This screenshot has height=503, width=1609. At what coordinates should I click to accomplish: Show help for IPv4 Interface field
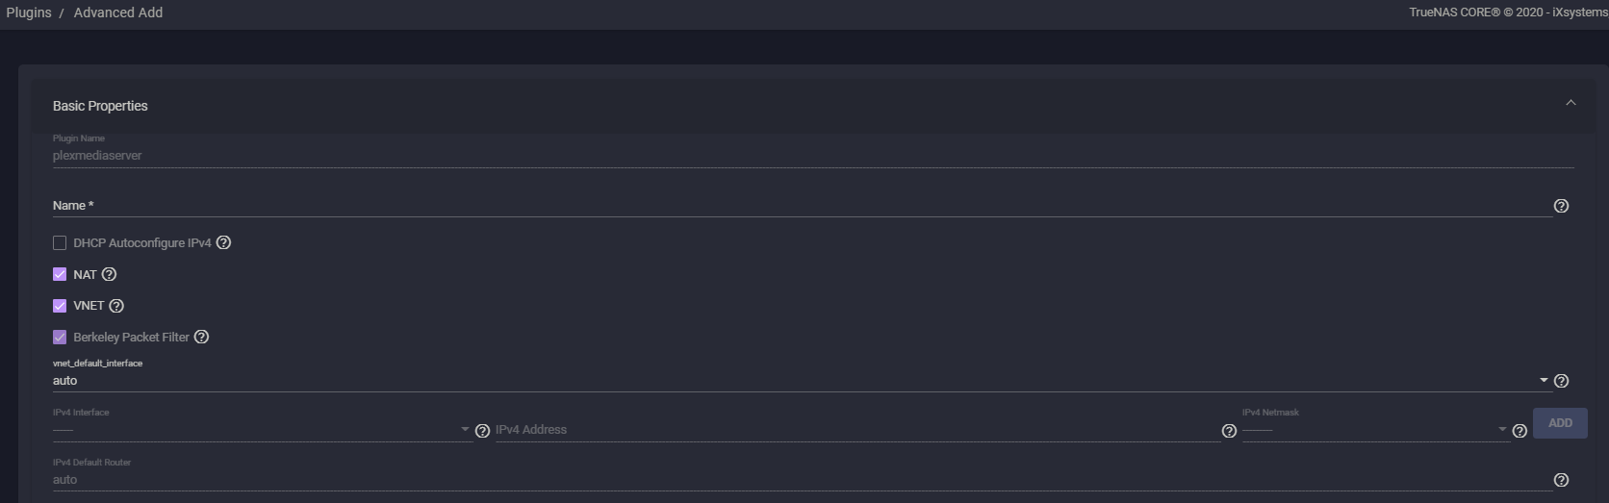[x=482, y=431]
